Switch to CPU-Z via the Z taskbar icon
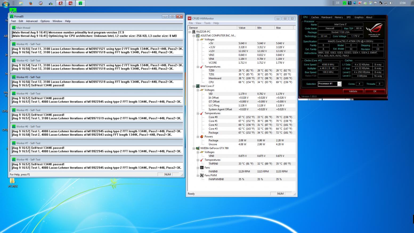This screenshot has width=414, height=233. (x=60, y=3)
